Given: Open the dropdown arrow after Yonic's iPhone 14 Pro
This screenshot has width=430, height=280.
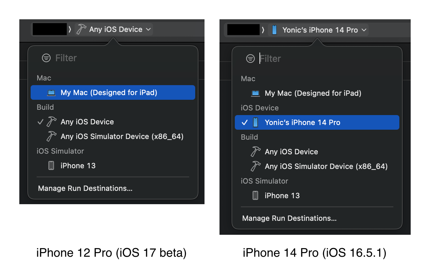Looking at the screenshot, I should pyautogui.click(x=364, y=30).
